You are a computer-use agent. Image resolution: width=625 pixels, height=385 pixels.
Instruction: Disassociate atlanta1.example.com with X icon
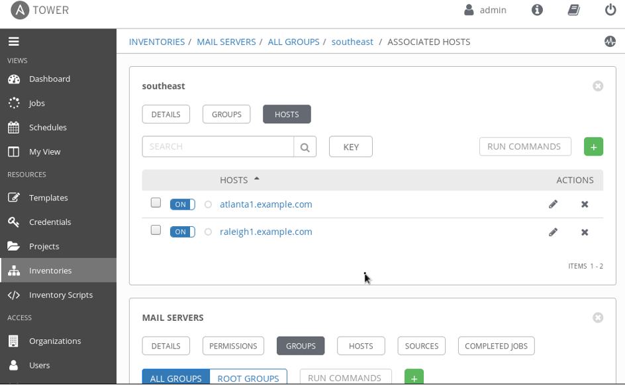[x=585, y=204]
